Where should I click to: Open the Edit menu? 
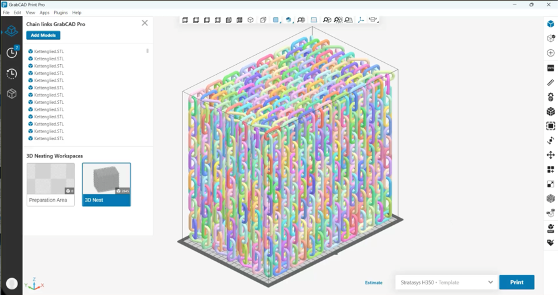coord(17,12)
